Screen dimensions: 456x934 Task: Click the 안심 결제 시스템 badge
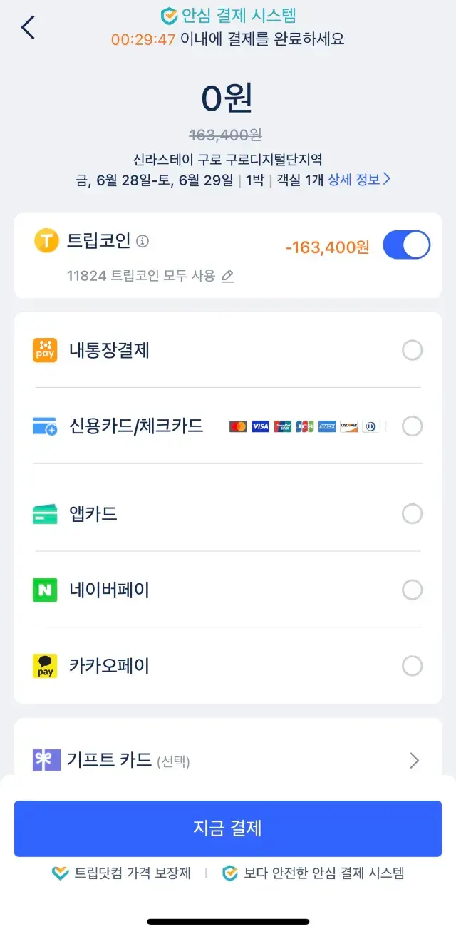(228, 13)
